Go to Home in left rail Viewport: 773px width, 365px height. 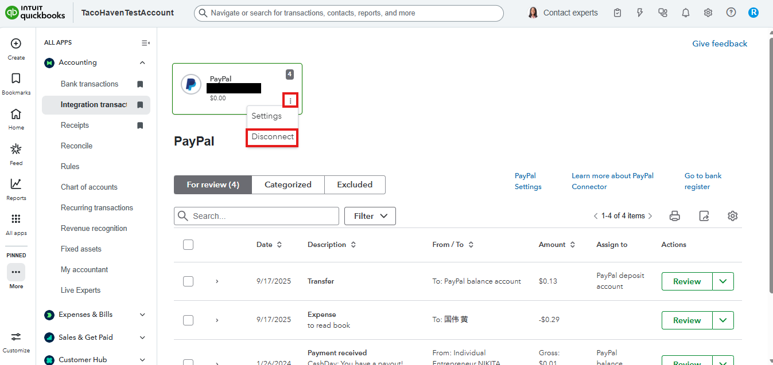coord(16,113)
